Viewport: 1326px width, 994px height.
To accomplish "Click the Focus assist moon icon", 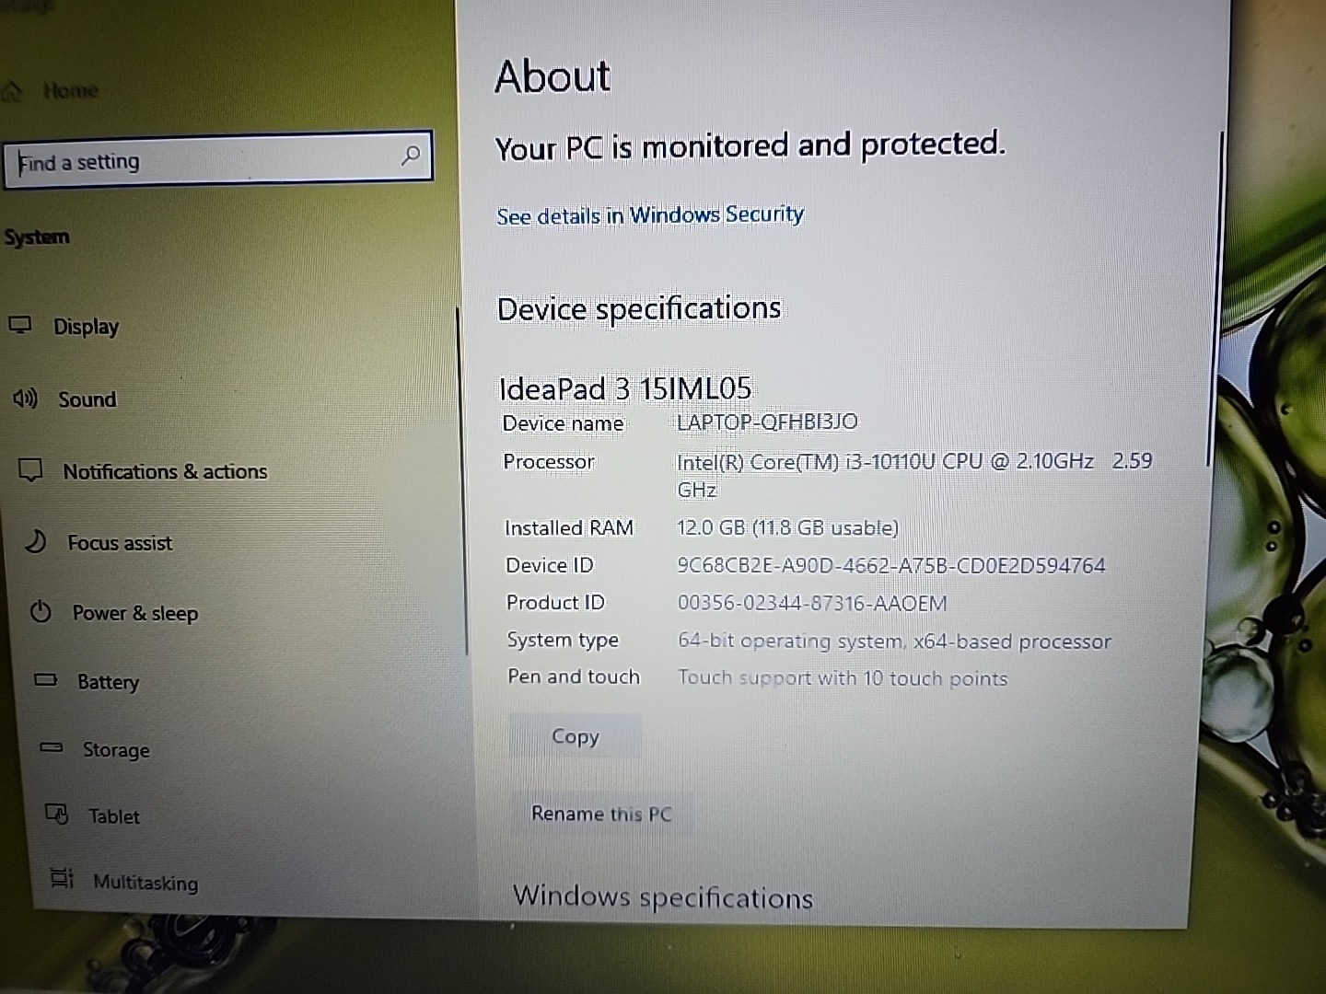I will point(36,541).
